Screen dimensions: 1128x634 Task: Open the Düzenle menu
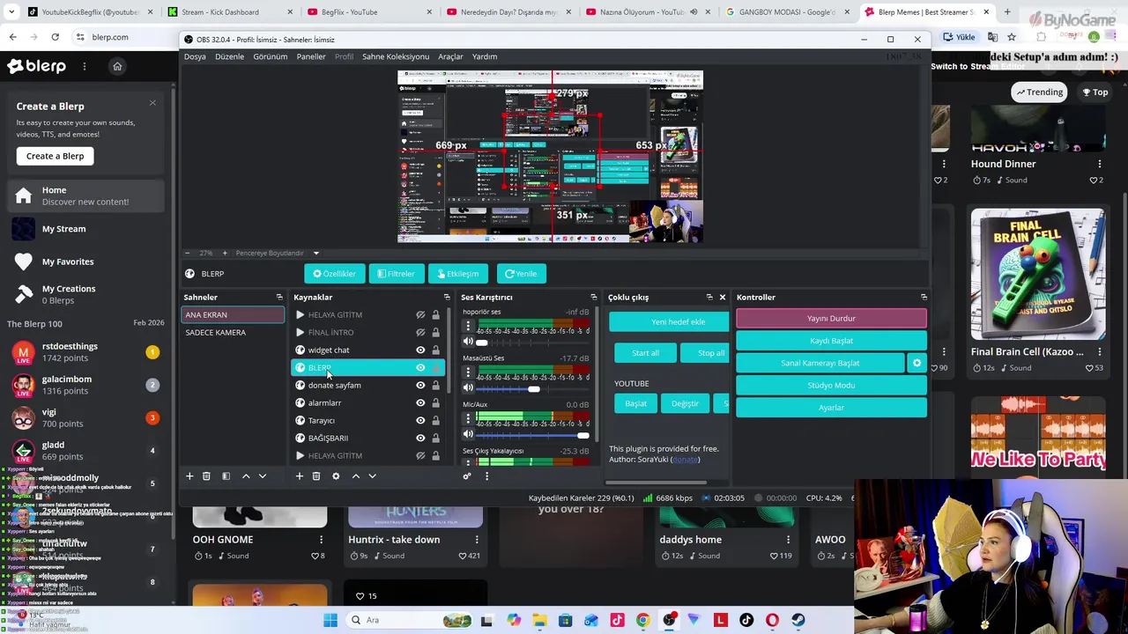[229, 56]
